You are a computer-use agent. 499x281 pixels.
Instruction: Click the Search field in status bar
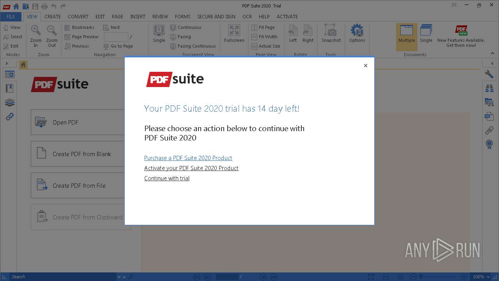pos(62,277)
